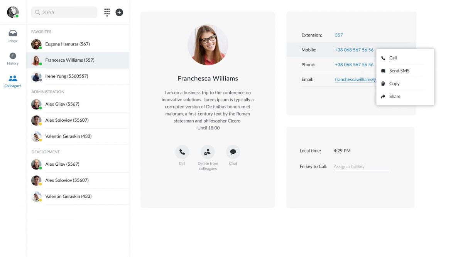Click user avatar at top left corner

tap(13, 12)
